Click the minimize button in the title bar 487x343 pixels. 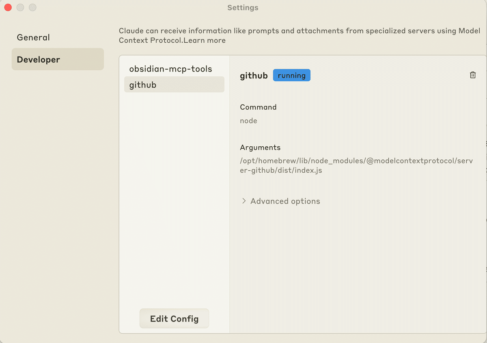coord(20,7)
